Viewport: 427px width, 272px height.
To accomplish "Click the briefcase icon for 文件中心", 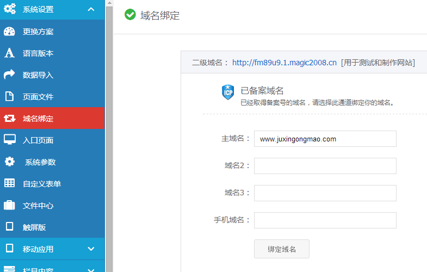I will (9, 206).
